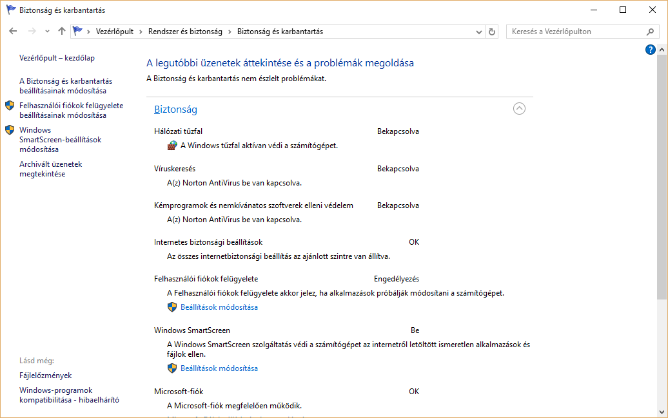The width and height of the screenshot is (668, 418).
Task: Open Beállítások módosítása under Windows SmartScreen
Action: 219,368
